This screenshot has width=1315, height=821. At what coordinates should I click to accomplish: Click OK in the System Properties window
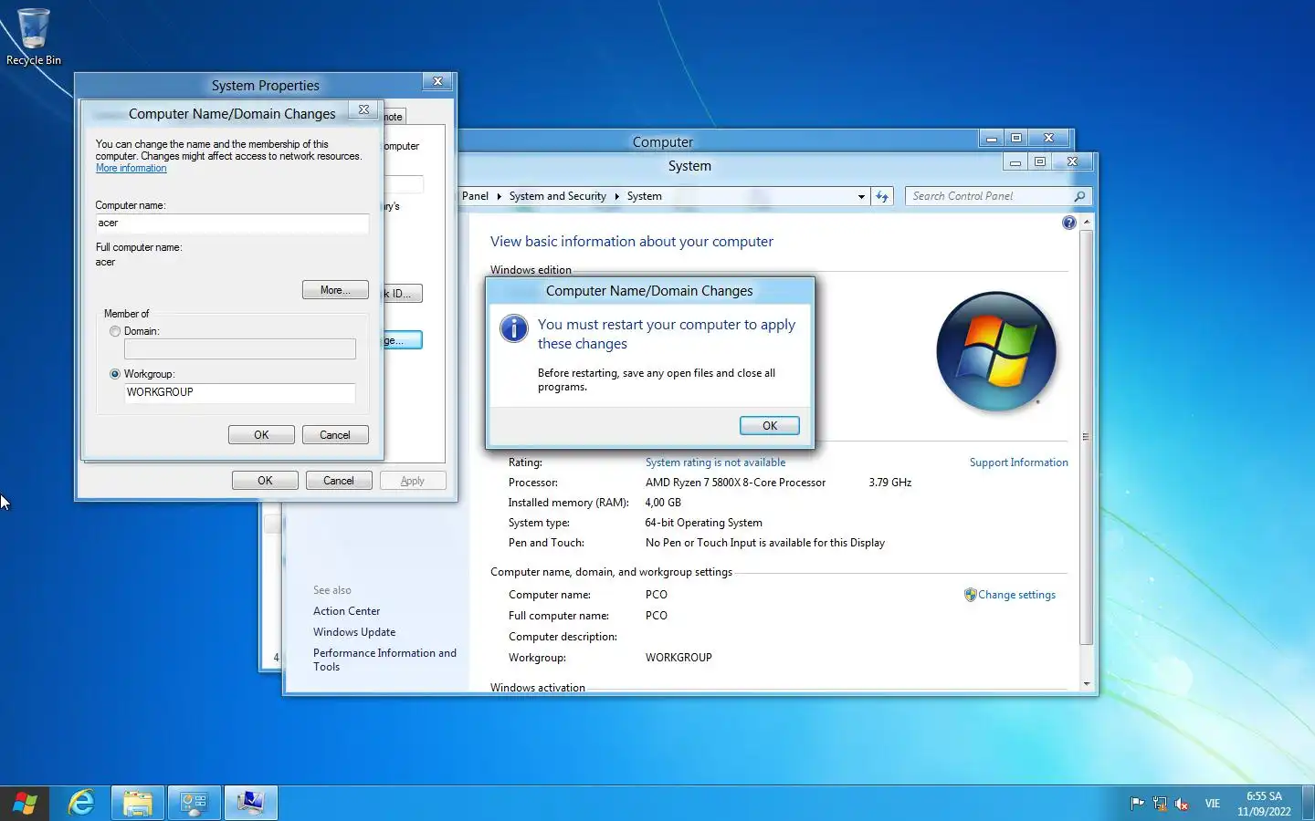click(x=265, y=481)
